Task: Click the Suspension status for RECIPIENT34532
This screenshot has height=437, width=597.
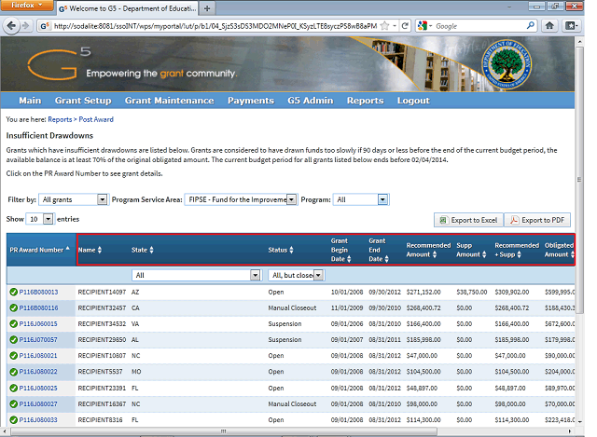Action: pos(285,323)
